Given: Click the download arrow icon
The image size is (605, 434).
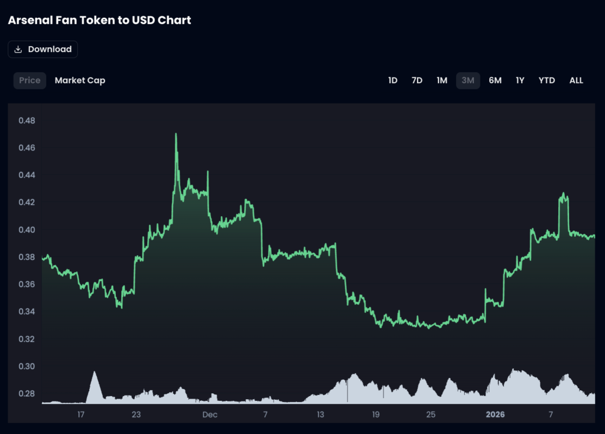Looking at the screenshot, I should point(18,50).
